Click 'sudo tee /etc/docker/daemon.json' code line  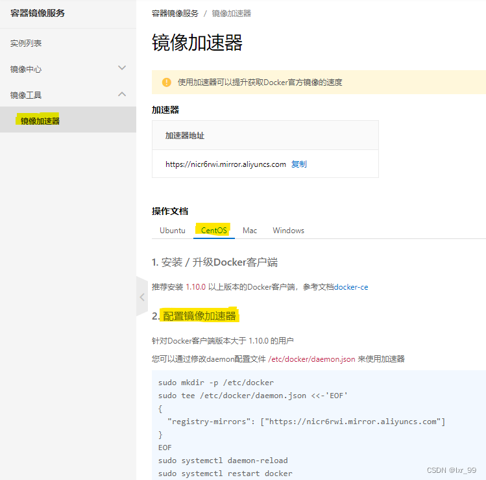click(253, 396)
